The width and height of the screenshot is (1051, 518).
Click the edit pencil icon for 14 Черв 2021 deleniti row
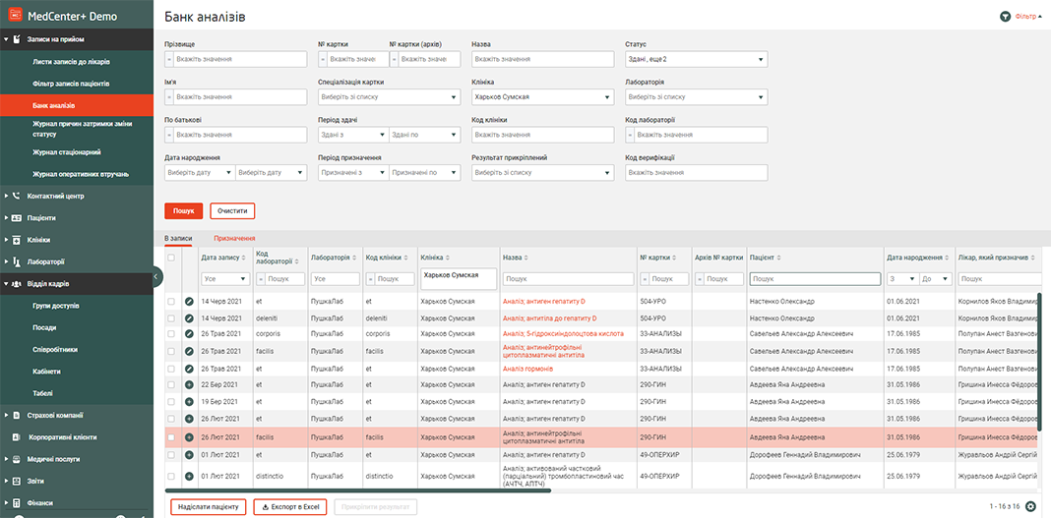click(189, 318)
